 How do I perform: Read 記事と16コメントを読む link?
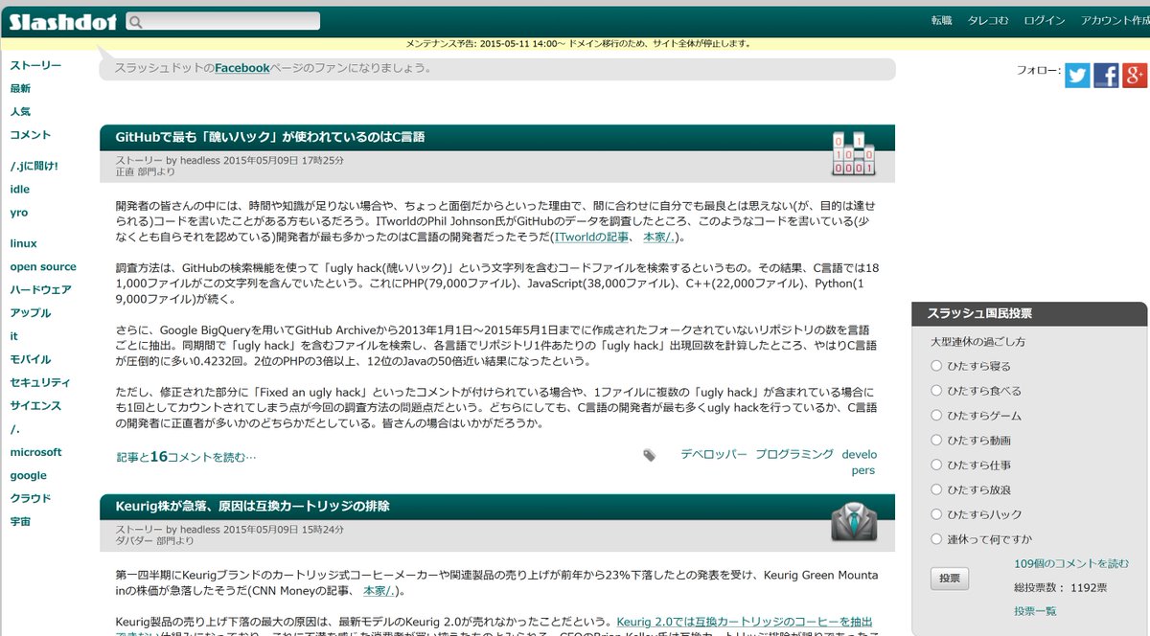tap(186, 457)
